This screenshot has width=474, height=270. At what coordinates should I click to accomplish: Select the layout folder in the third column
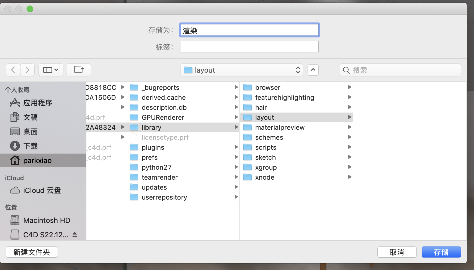[296, 117]
